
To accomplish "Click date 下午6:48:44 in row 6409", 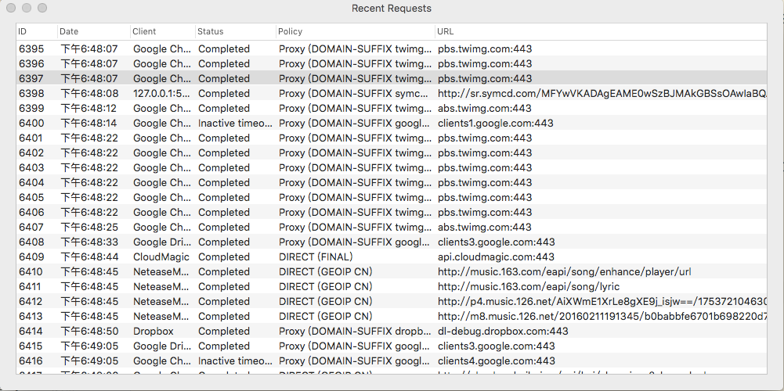I will (x=89, y=257).
